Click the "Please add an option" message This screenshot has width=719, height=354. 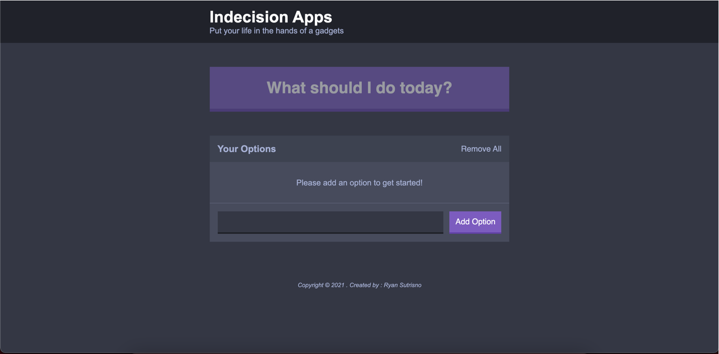[x=359, y=183]
